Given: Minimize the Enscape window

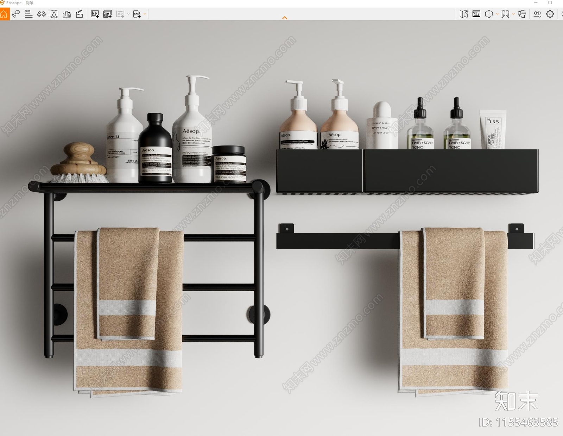Looking at the screenshot, I should pyautogui.click(x=536, y=3).
